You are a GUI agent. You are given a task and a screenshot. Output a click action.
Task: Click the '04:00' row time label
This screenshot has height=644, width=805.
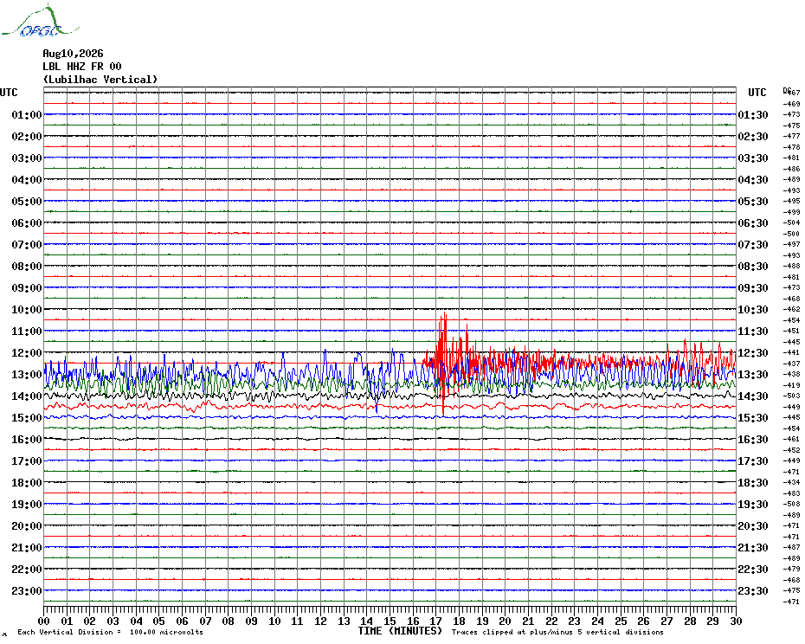tap(27, 180)
